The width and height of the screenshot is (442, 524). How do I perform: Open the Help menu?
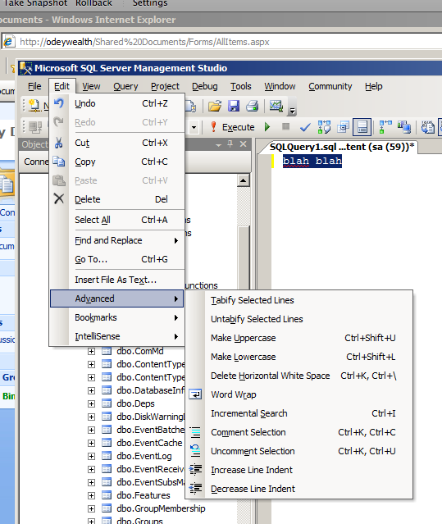pyautogui.click(x=373, y=86)
